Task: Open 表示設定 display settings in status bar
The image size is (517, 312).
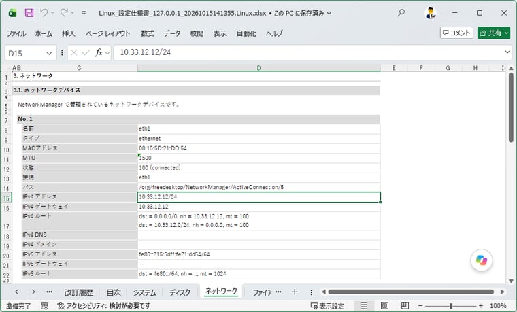Action: (x=327, y=306)
